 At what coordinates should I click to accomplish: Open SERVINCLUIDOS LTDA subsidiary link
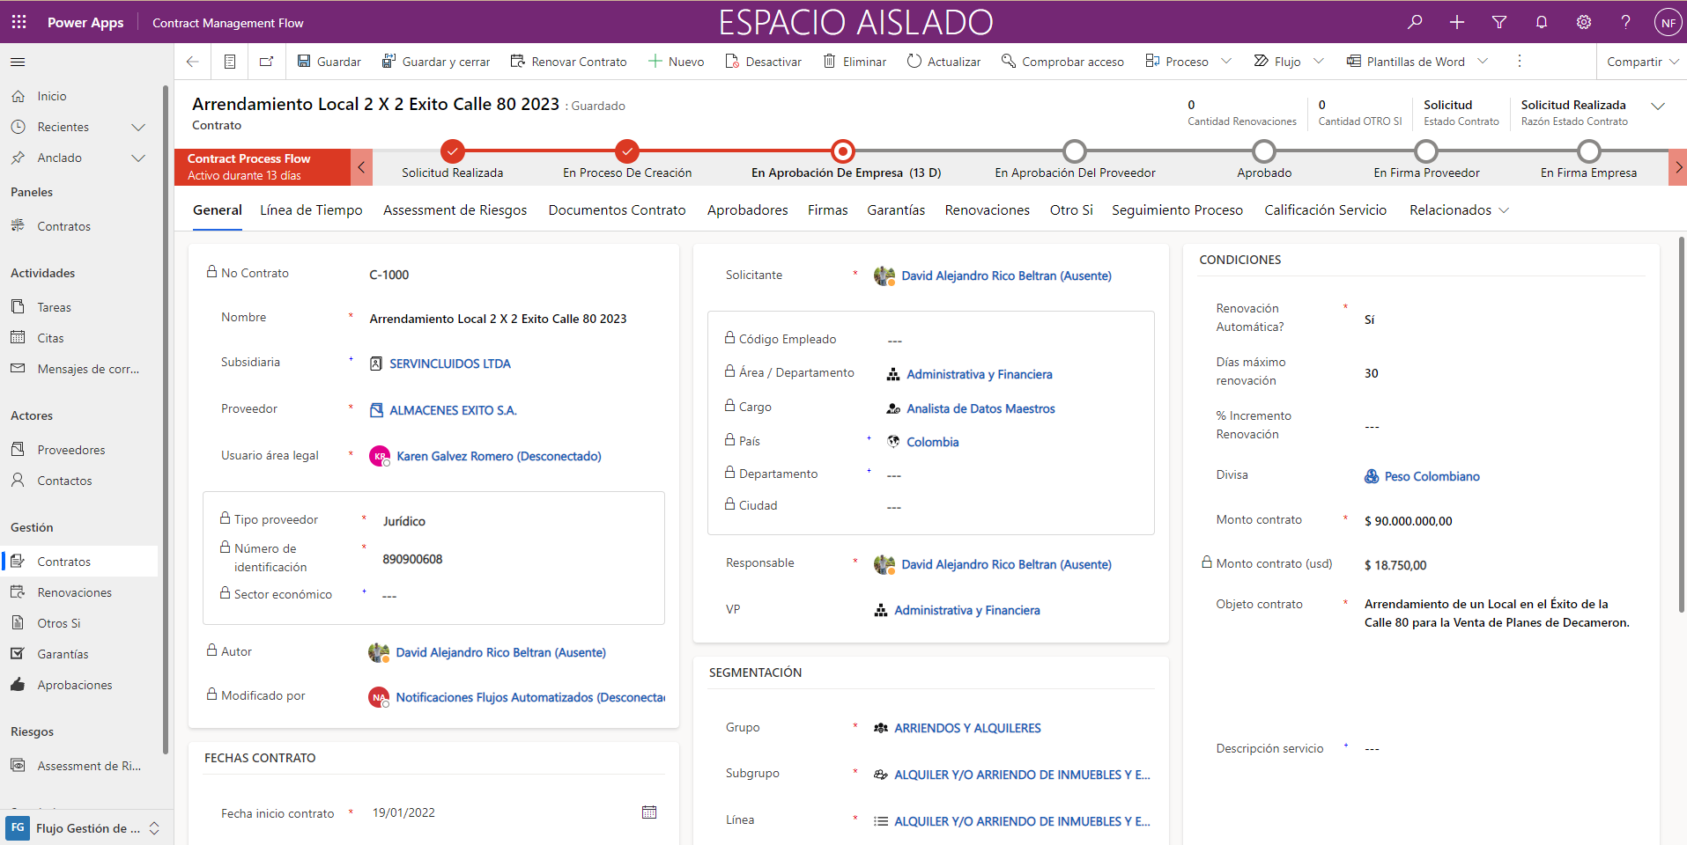pos(450,364)
